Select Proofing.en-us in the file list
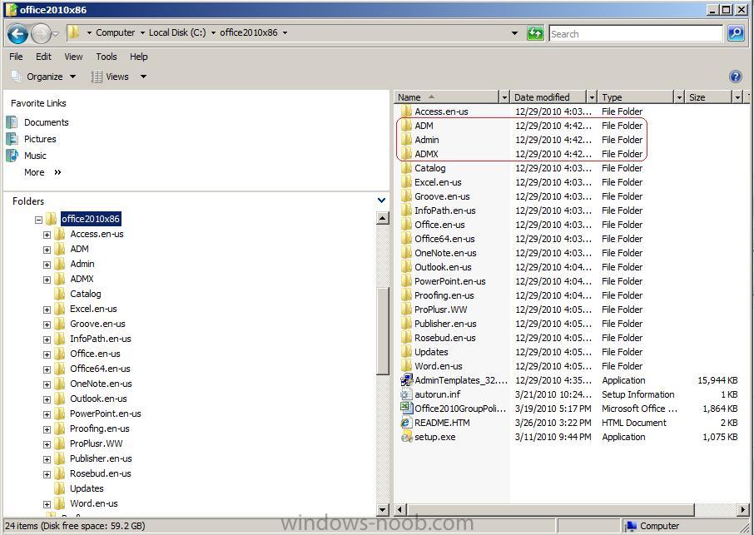Viewport: 754px width, 535px height. (444, 295)
